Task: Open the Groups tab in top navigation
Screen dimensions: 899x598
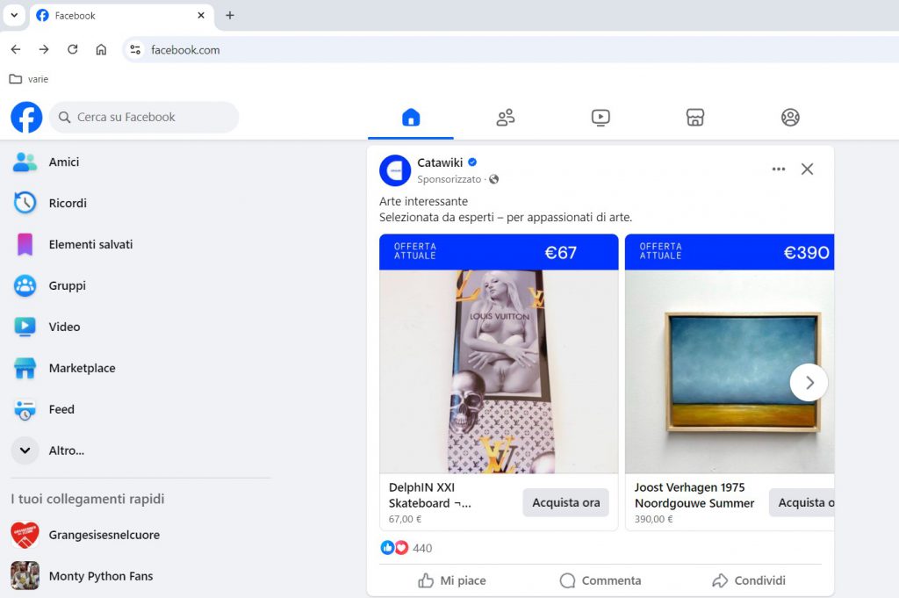Action: (x=790, y=118)
